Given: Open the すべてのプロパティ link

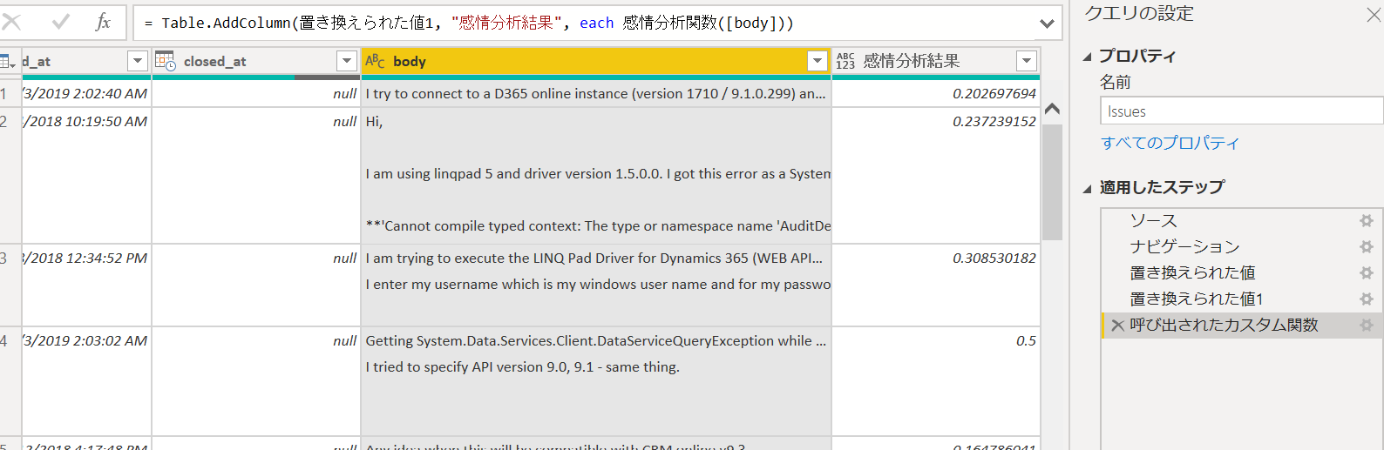Looking at the screenshot, I should coord(1170,143).
